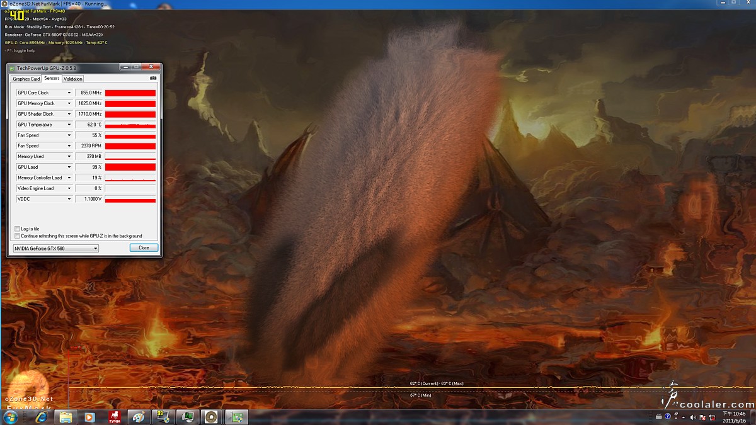756x425 pixels.
Task: Click the Zynga taskbar icon
Action: tap(114, 417)
